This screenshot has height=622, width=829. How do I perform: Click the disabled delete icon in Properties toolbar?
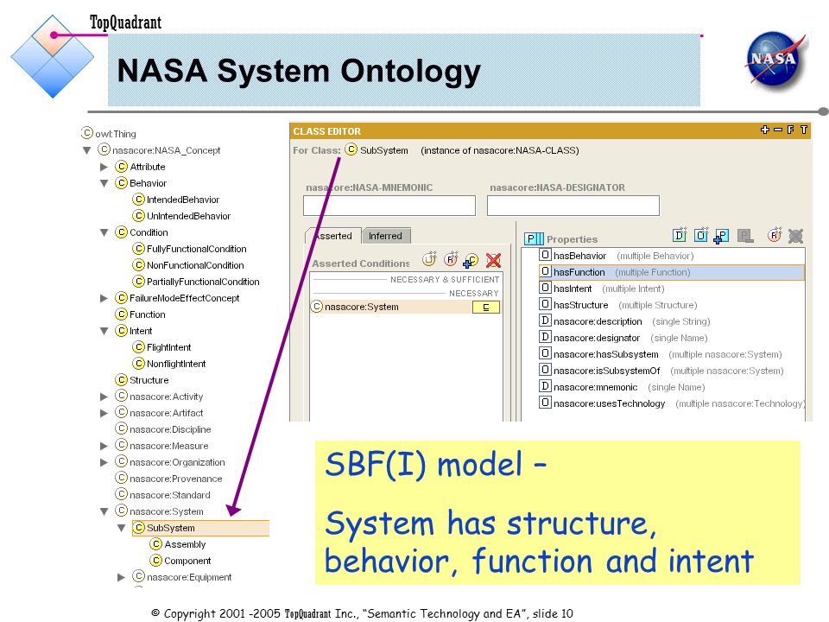(x=795, y=236)
